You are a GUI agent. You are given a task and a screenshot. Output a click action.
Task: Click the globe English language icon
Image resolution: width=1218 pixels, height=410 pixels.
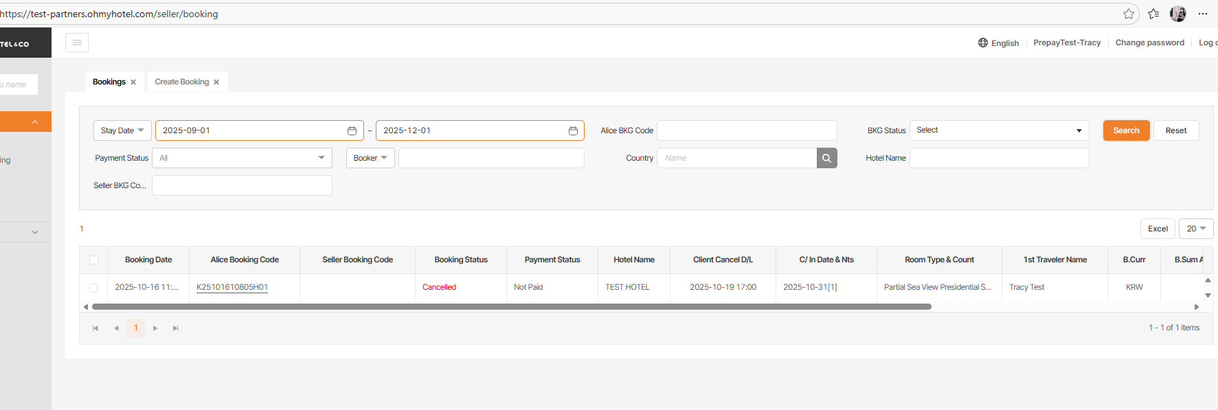tap(983, 43)
